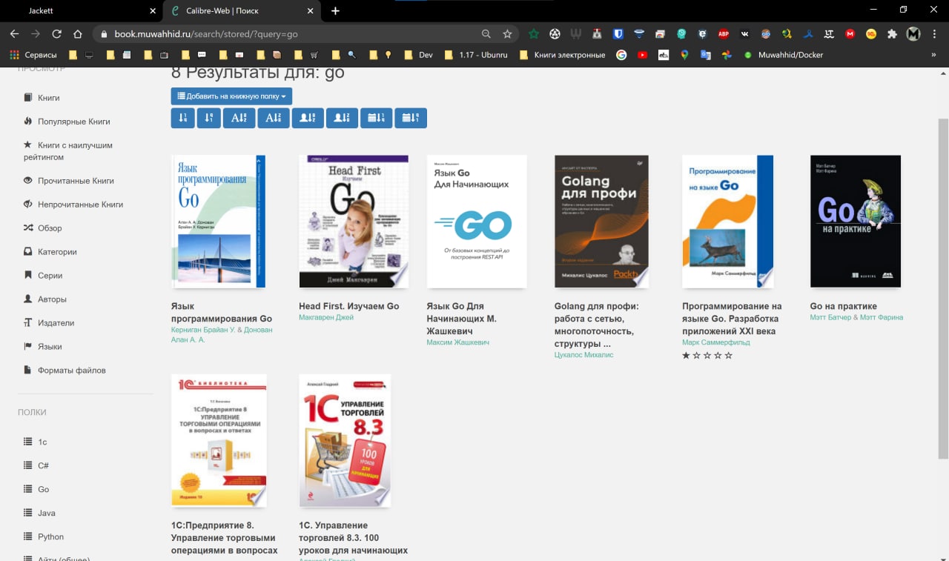The width and height of the screenshot is (949, 561).
Task: Click author link 'Цукалос Михалис'
Action: [x=584, y=355]
